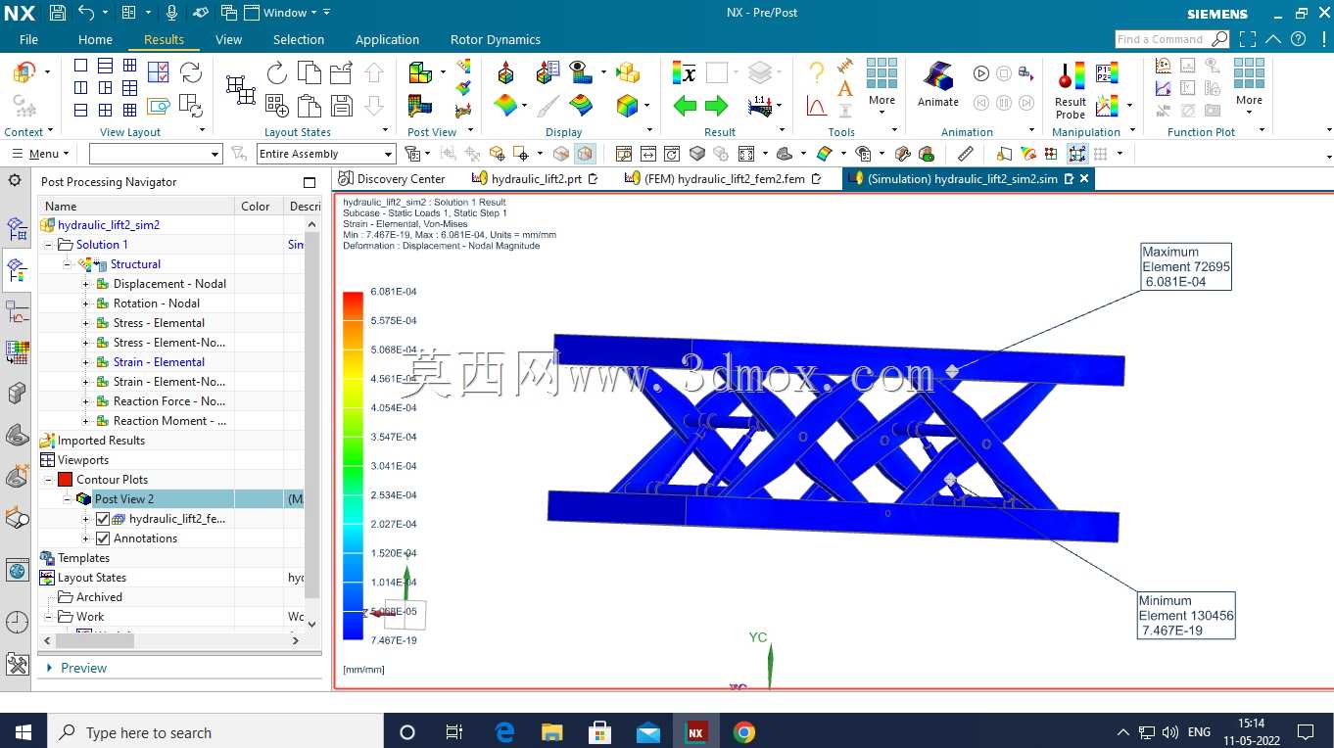
Task: Click the single-view layout icon in View Layout
Action: pos(80,66)
